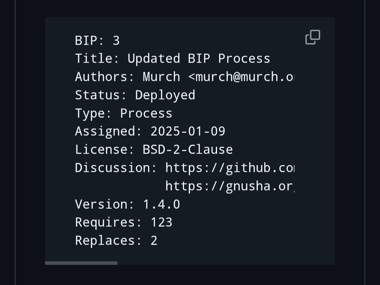This screenshot has width=380, height=285.
Task: Click the "BSD-2-Clause" license value
Action: [x=188, y=149]
